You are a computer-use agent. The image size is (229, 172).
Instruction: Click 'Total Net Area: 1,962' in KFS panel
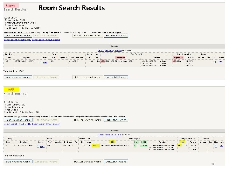click(x=14, y=156)
